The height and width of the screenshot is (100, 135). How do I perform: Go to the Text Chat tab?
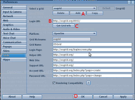pos(14,34)
